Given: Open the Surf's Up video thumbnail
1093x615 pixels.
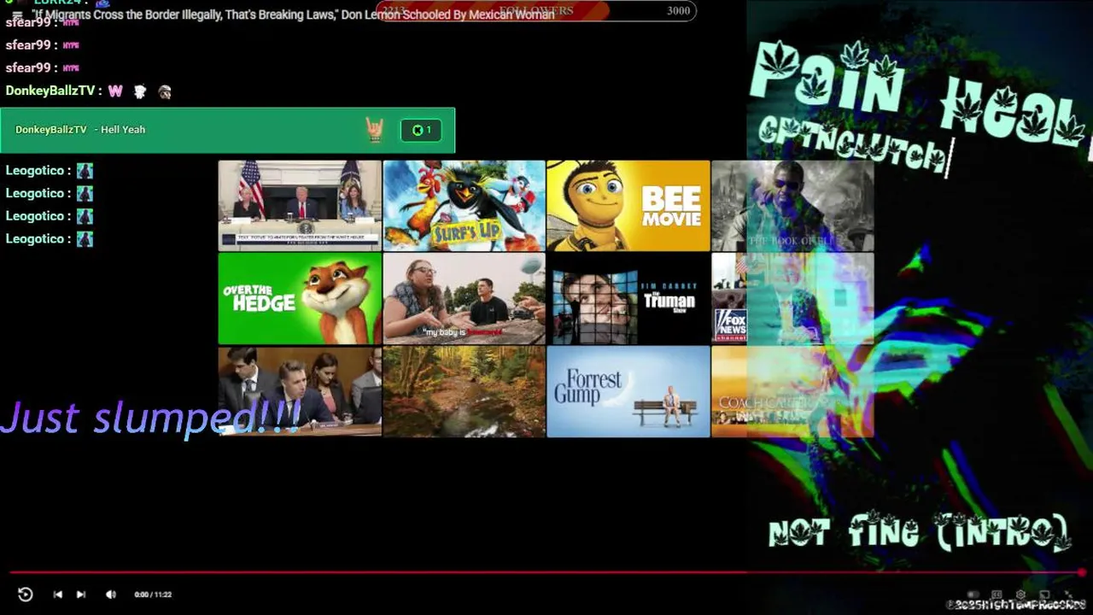Looking at the screenshot, I should (x=464, y=206).
